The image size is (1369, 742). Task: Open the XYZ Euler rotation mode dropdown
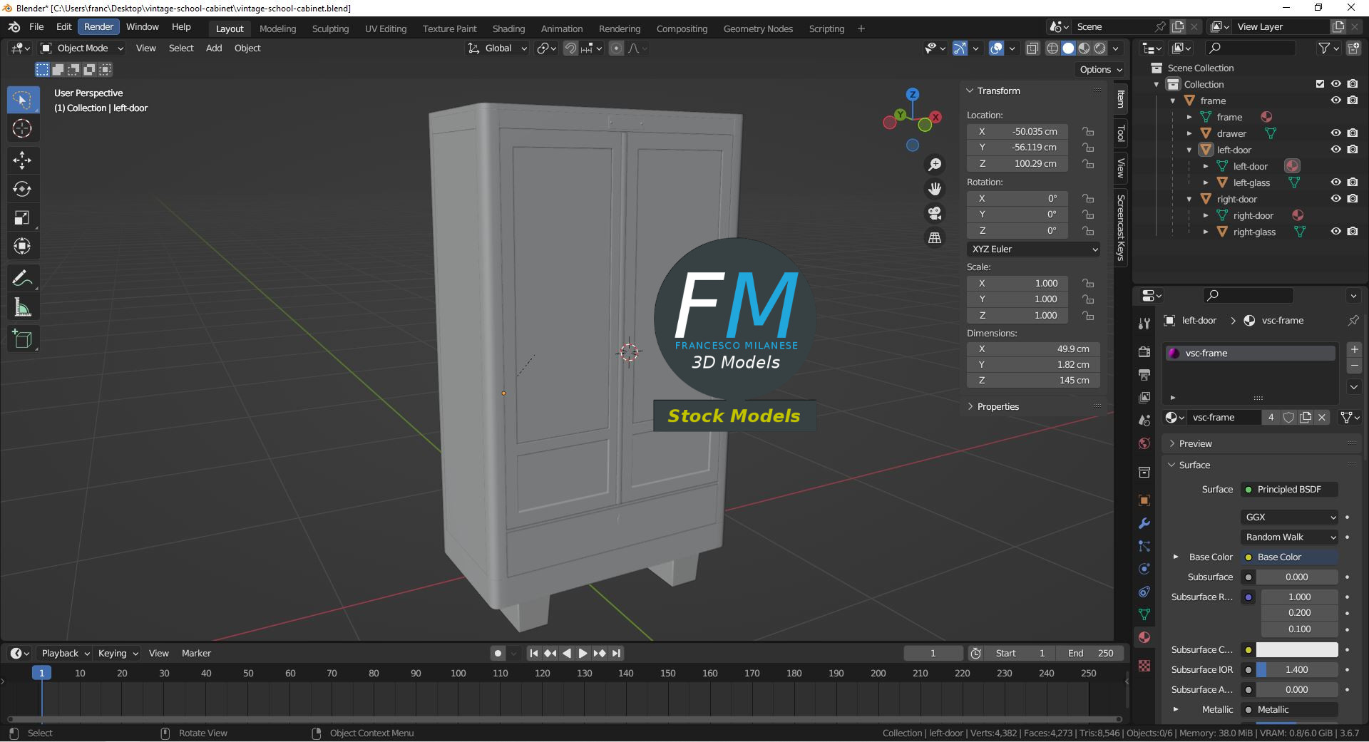[1033, 249]
